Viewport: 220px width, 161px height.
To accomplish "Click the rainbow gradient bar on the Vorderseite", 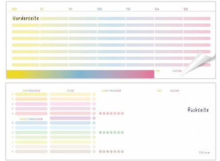I will [x=80, y=74].
